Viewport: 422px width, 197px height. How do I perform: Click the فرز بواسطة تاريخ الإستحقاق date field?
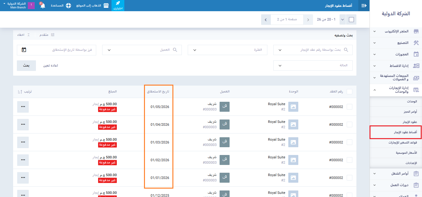[57, 50]
